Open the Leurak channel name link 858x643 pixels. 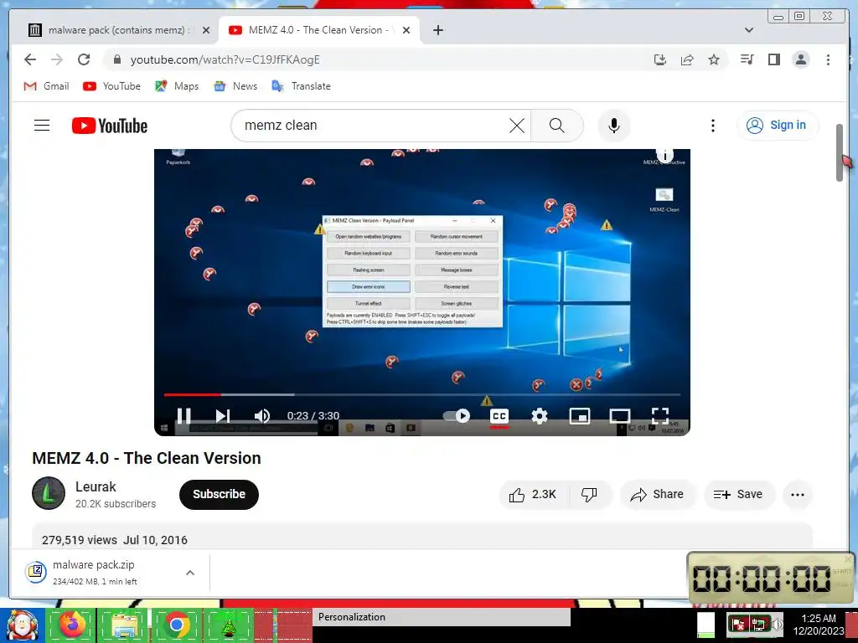click(x=96, y=486)
